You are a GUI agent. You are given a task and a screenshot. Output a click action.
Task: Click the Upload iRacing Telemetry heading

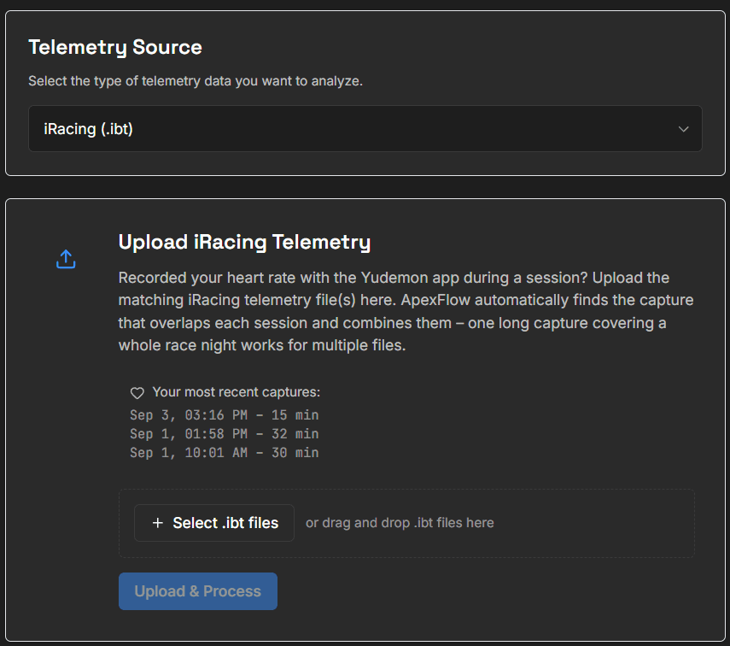coord(244,243)
